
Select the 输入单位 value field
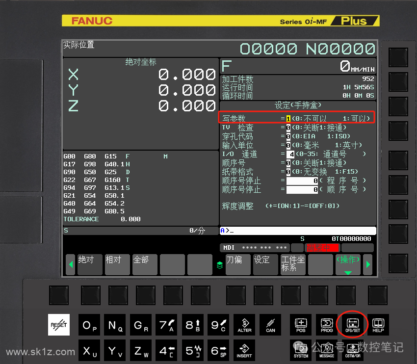tap(288, 145)
